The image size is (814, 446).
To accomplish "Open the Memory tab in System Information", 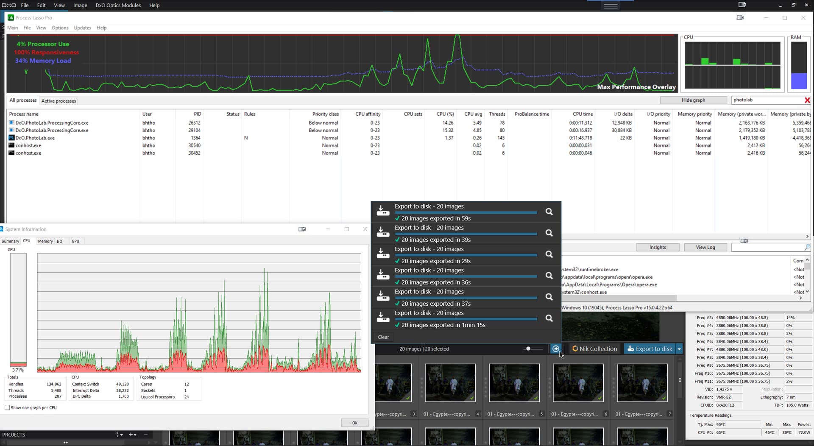I will point(45,241).
